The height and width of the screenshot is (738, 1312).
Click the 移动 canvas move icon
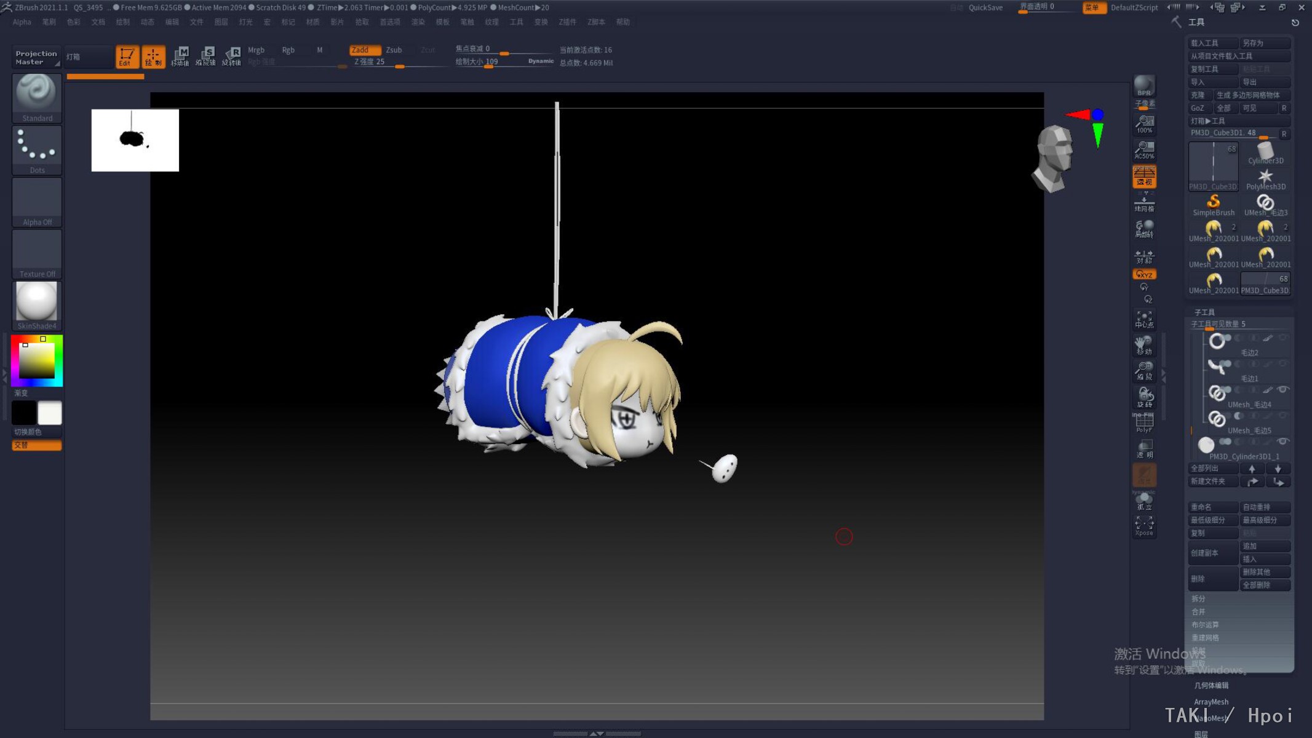[1144, 346]
